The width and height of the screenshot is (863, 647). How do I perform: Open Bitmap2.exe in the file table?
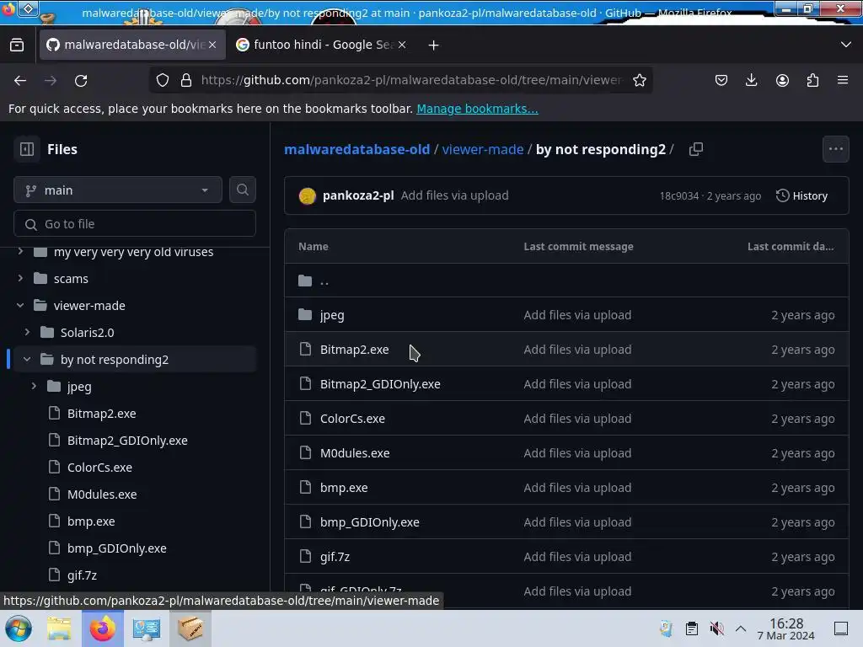355,350
